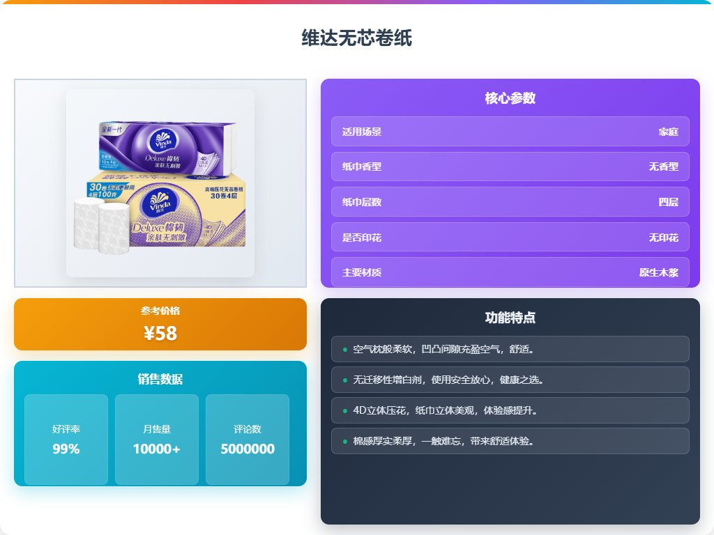Select the 纸巾层数 parameter row
Image resolution: width=714 pixels, height=535 pixels.
[510, 201]
